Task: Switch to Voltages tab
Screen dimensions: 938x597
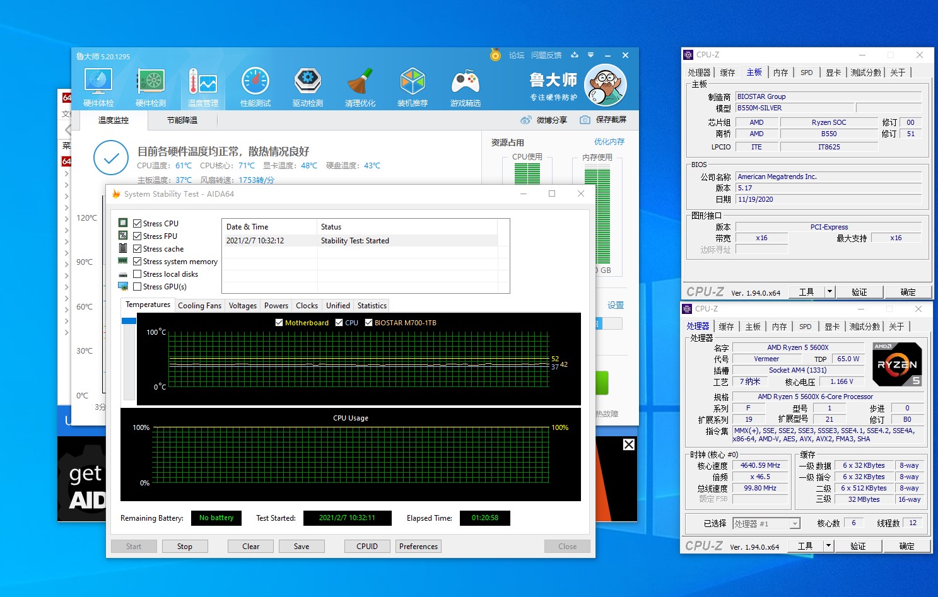Action: (x=243, y=305)
